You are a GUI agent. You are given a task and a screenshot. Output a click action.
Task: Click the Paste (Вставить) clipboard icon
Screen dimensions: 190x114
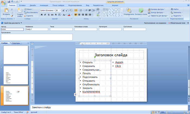tap(6, 11)
